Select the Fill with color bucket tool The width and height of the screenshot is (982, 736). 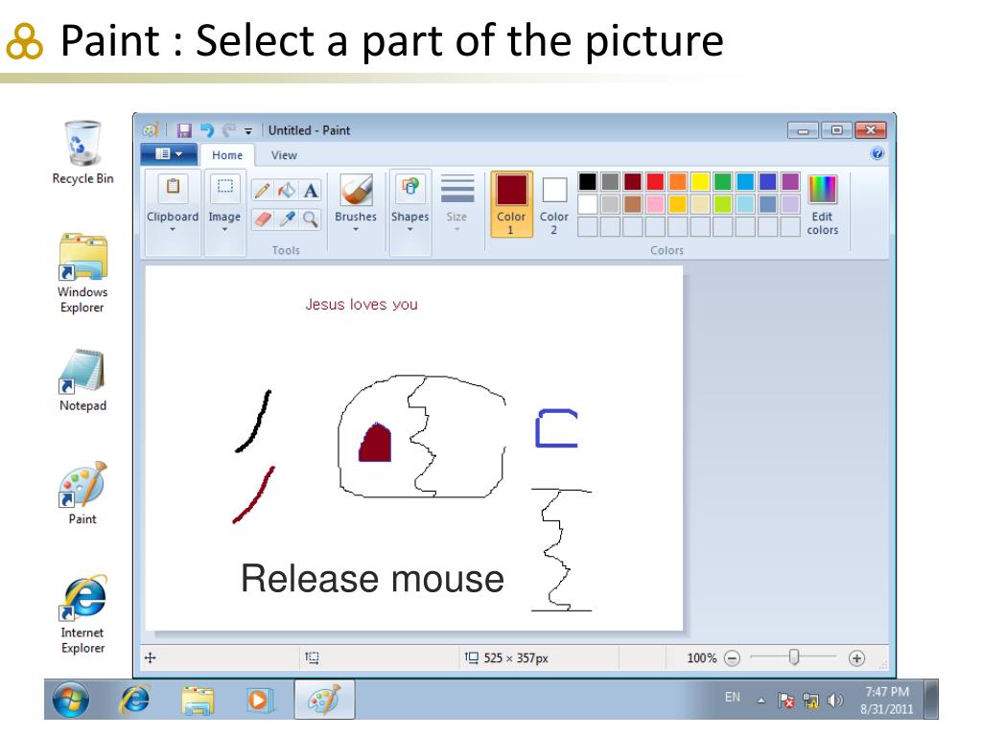[x=287, y=191]
